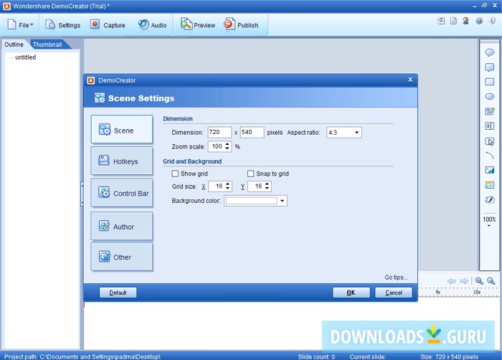This screenshot has width=502, height=360.
Task: Click the dimension height field showing 540
Action: tap(252, 132)
